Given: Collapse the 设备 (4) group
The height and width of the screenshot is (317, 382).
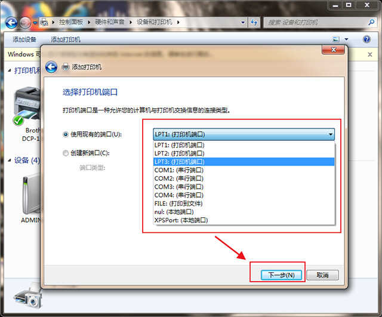Looking at the screenshot, I should [x=9, y=161].
